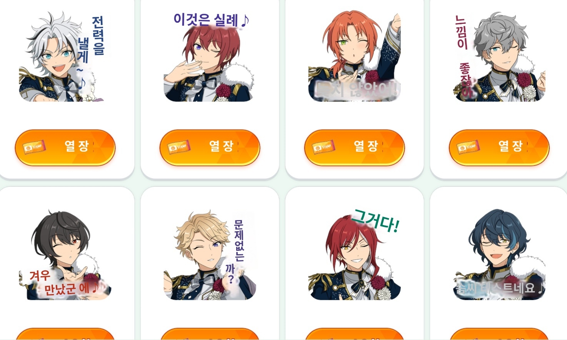The width and height of the screenshot is (567, 340).
Task: Select the orange-haired winking character stamp
Action: (354, 57)
